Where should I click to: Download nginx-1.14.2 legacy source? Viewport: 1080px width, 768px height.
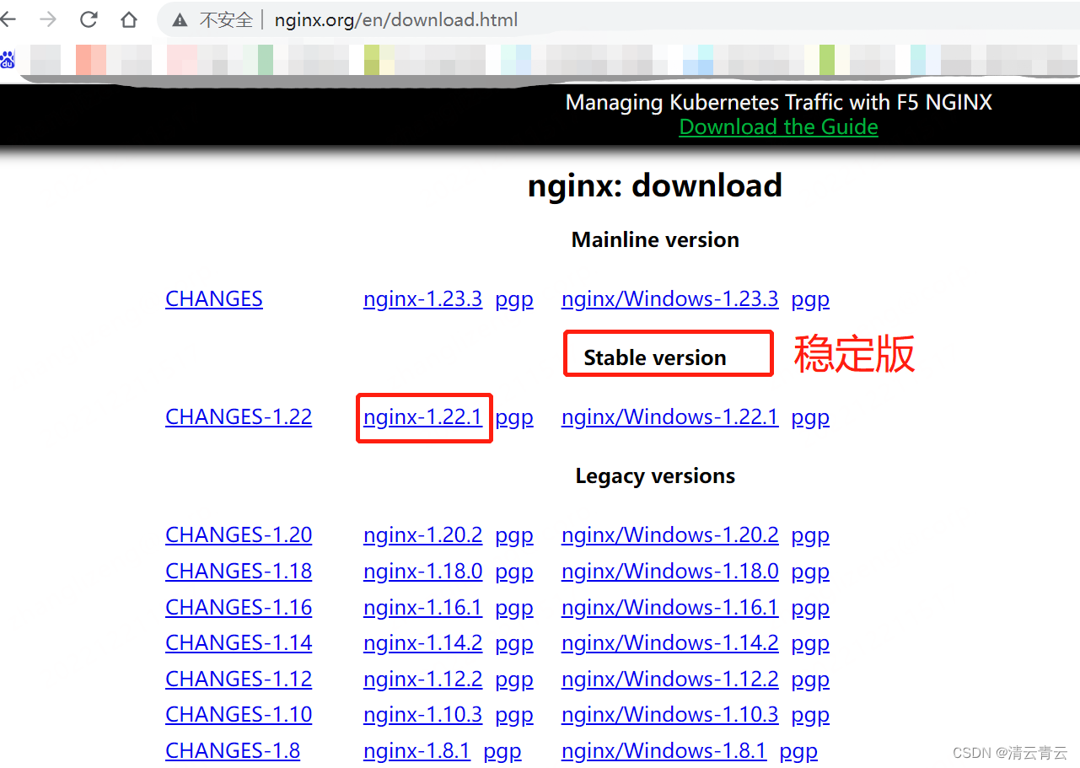point(422,643)
